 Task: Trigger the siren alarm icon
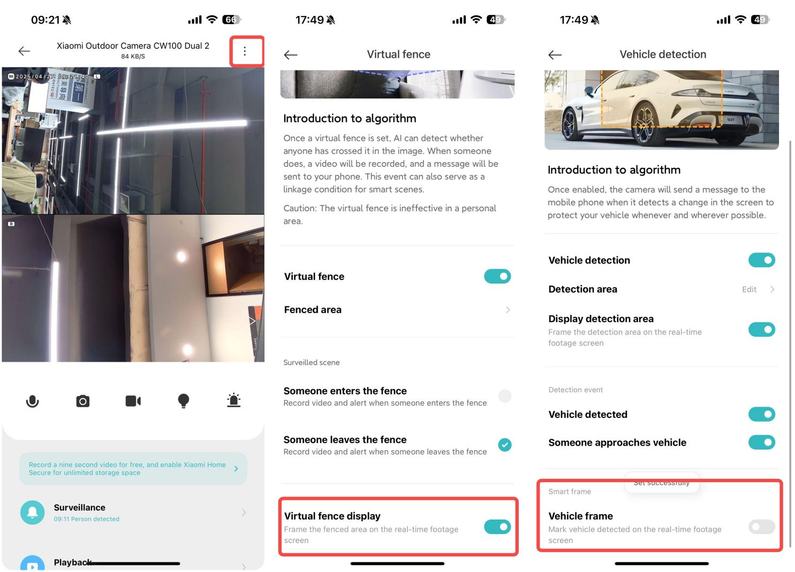coord(234,400)
